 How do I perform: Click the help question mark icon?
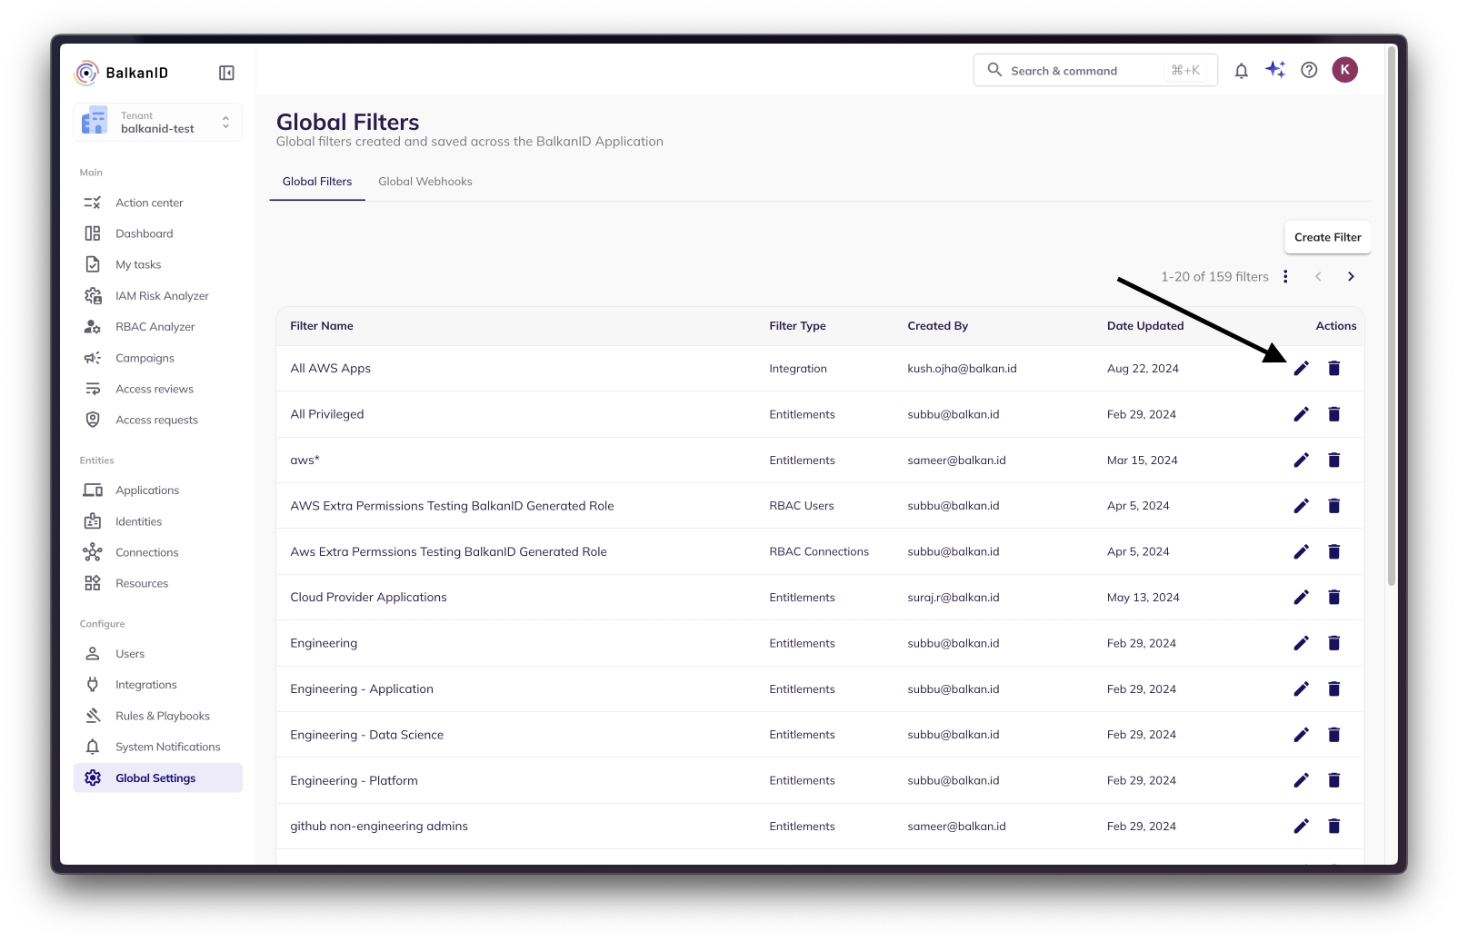point(1309,70)
